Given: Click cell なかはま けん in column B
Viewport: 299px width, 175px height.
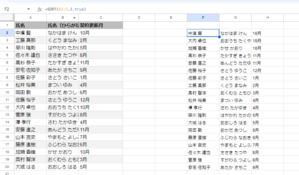Looking at the screenshot, I should (x=63, y=33).
